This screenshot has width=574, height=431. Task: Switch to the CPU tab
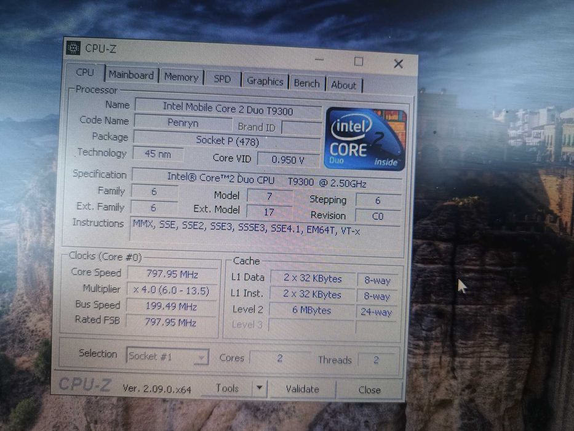[x=86, y=73]
